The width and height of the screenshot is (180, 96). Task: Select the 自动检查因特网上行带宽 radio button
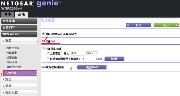[x=48, y=58]
